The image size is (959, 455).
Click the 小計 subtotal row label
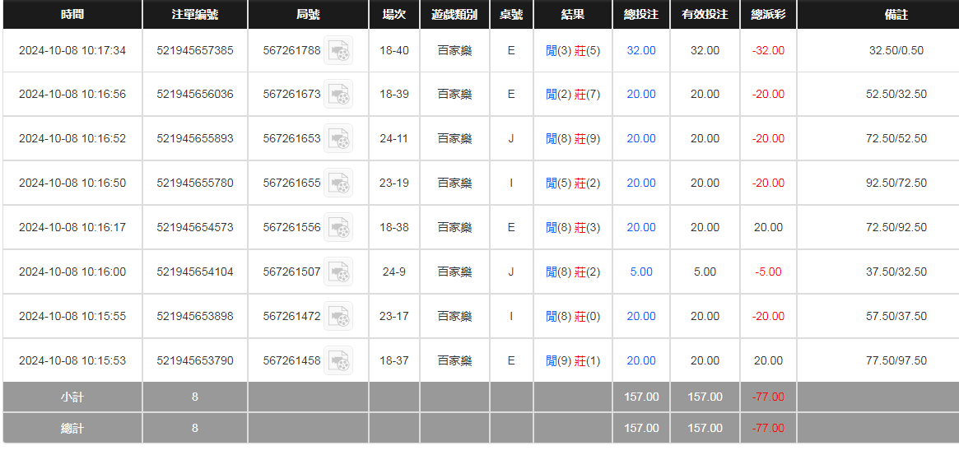click(x=72, y=397)
